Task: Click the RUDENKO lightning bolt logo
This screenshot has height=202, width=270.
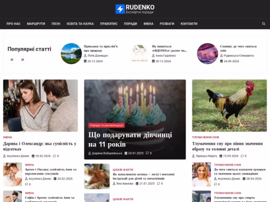Action: (x=120, y=9)
